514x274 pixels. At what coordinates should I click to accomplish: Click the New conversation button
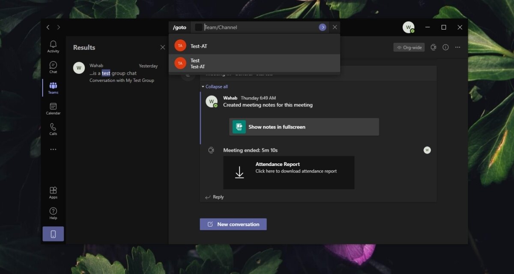[x=233, y=224]
